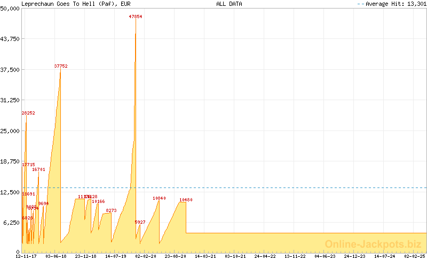The height and width of the screenshot is (261, 427).
Task: Click the 37752 peak value label
Action: coord(61,66)
